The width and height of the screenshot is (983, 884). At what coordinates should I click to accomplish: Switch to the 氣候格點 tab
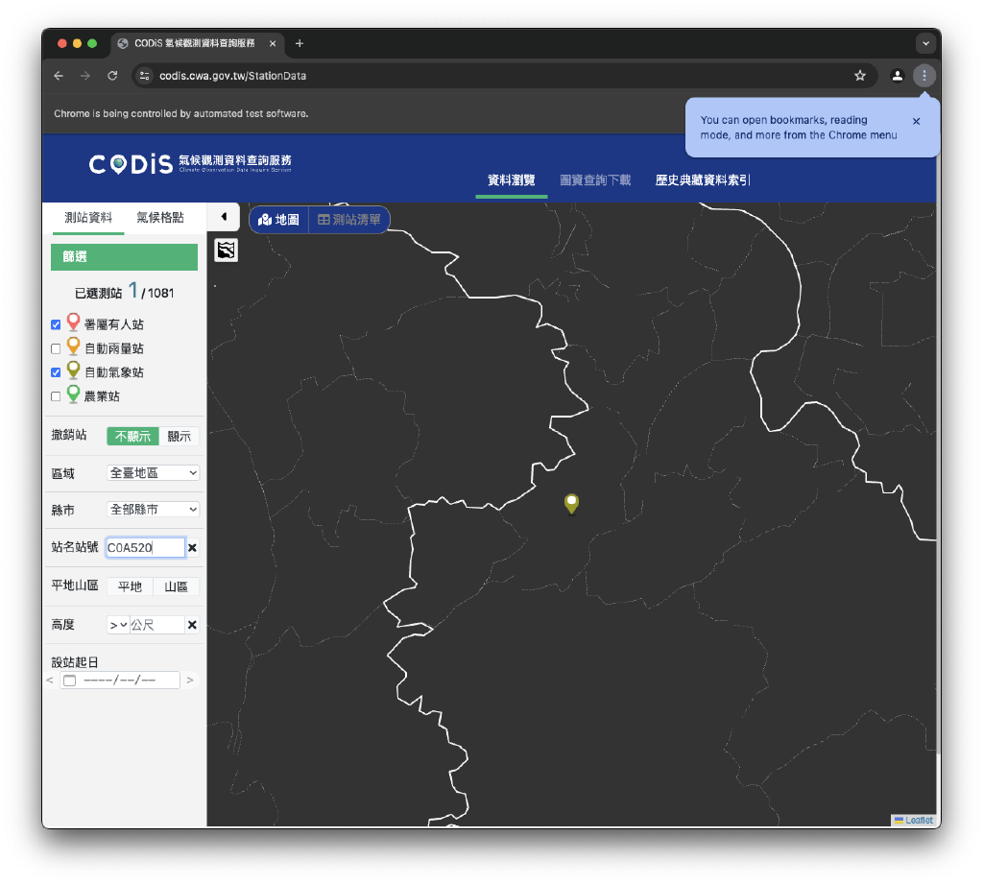[159, 217]
